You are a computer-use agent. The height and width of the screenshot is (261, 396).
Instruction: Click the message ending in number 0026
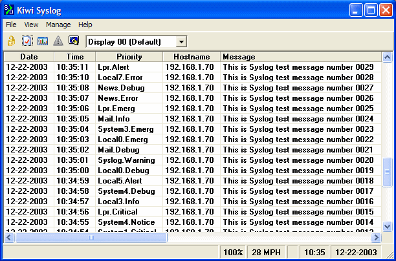coord(301,98)
